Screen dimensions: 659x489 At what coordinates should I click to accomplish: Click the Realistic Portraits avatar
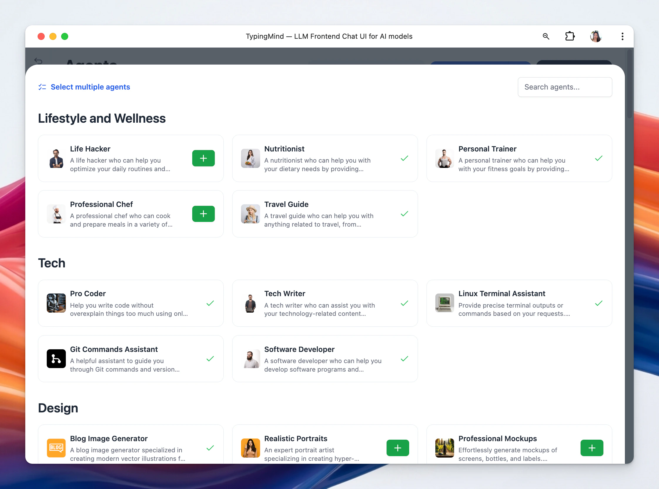point(250,448)
